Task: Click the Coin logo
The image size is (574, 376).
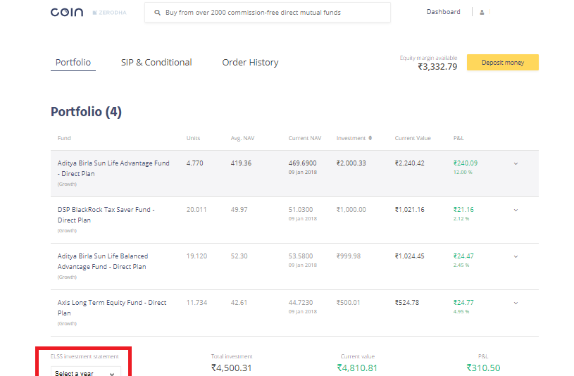Action: pos(67,13)
